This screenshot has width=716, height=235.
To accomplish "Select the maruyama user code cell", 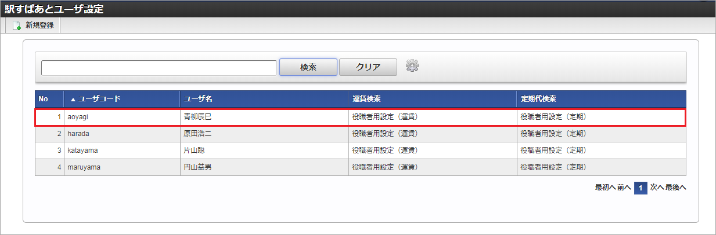I will tap(122, 167).
